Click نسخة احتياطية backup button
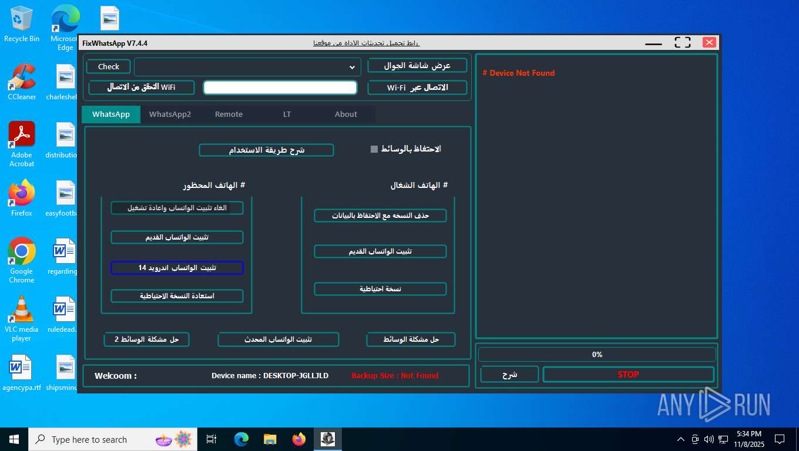Screen dimensions: 799x451 [x=380, y=289]
